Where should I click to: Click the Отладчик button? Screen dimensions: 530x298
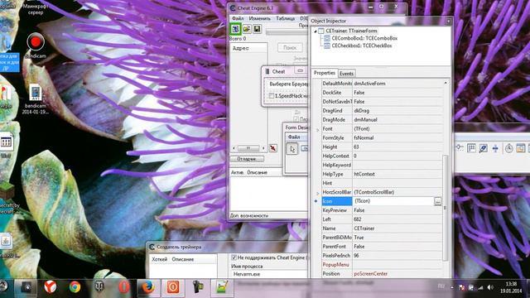coord(247,159)
